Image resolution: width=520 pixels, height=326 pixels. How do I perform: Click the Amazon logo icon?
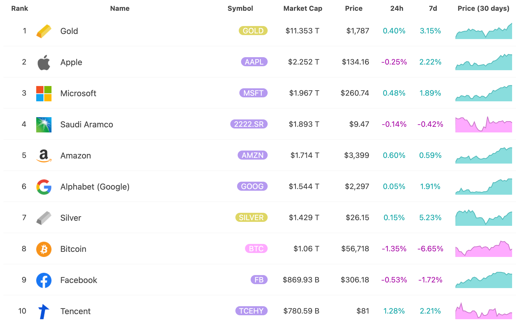44,156
